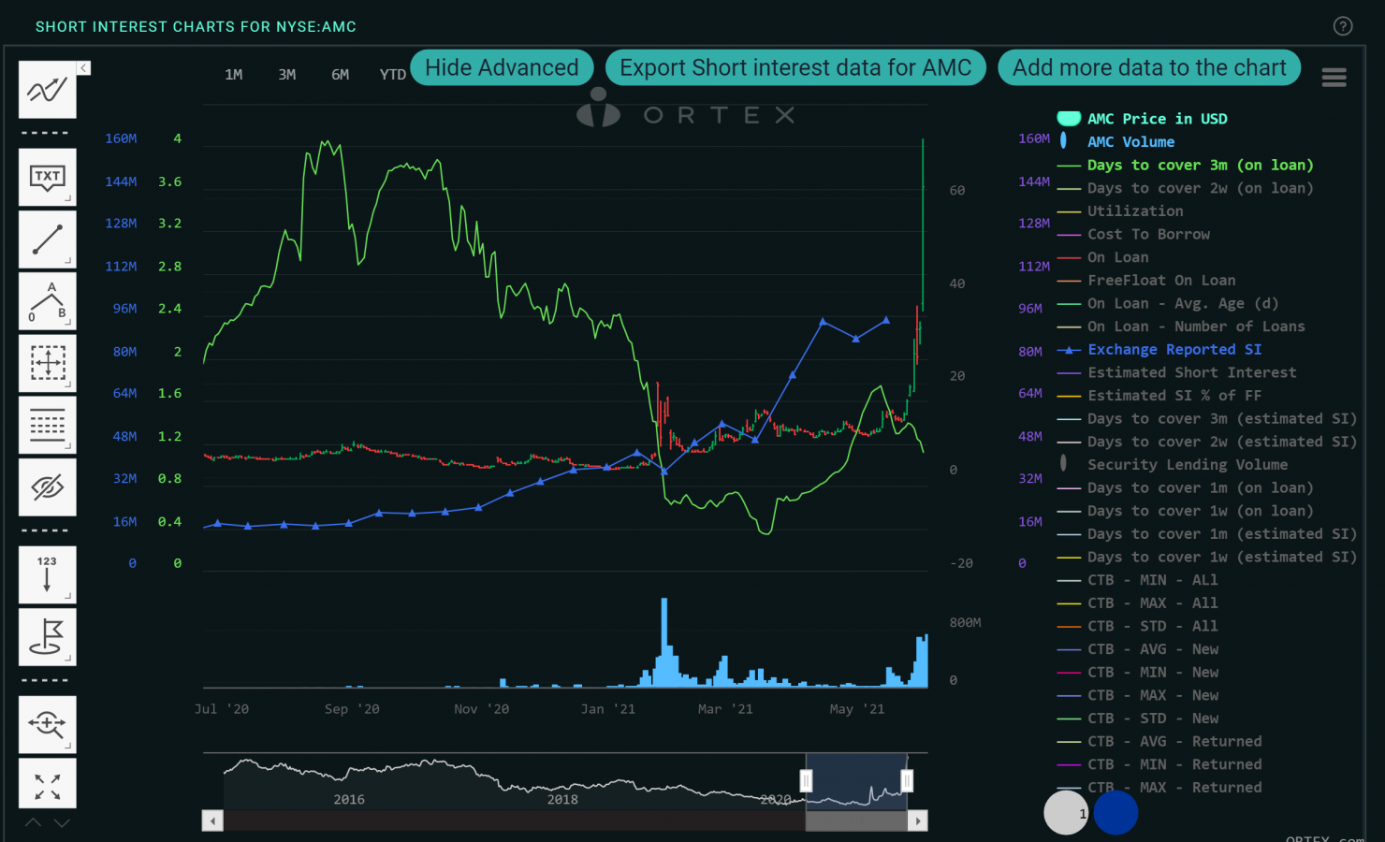The width and height of the screenshot is (1385, 842).
Task: Select the measure crosshair box tool
Action: 47,363
